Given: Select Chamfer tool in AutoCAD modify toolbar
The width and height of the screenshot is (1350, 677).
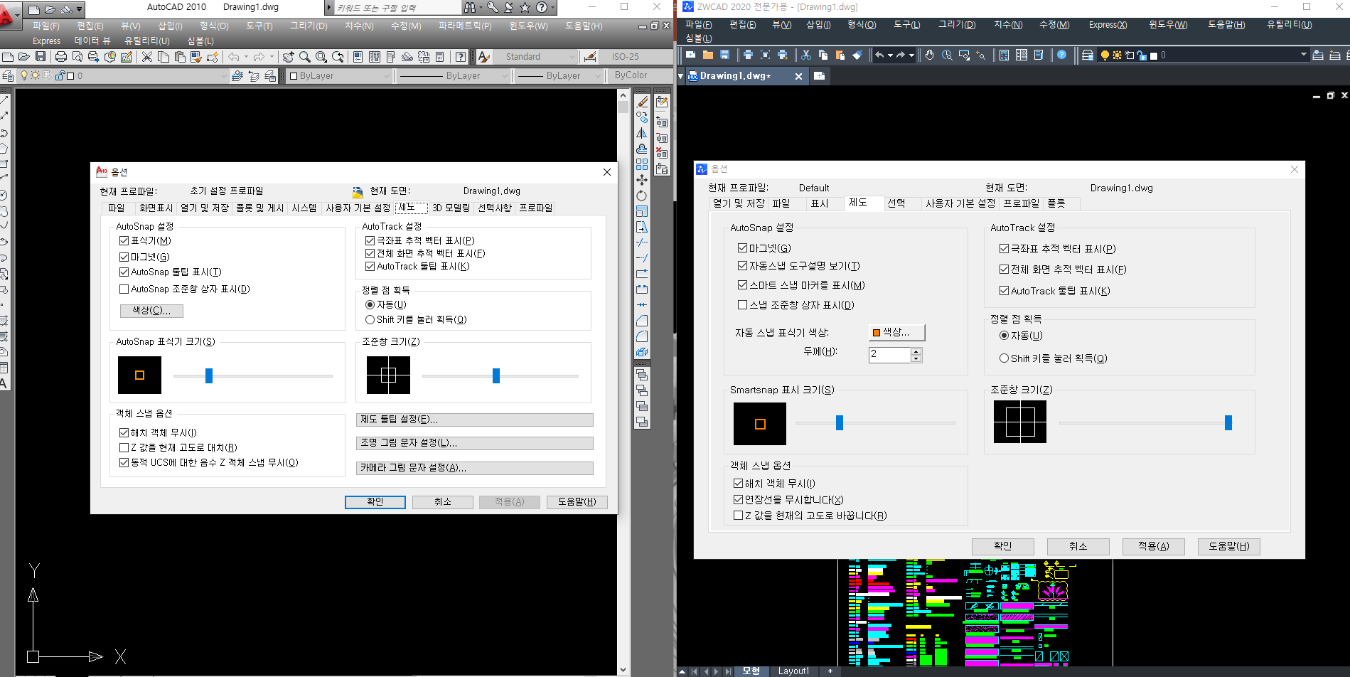Looking at the screenshot, I should tap(642, 320).
